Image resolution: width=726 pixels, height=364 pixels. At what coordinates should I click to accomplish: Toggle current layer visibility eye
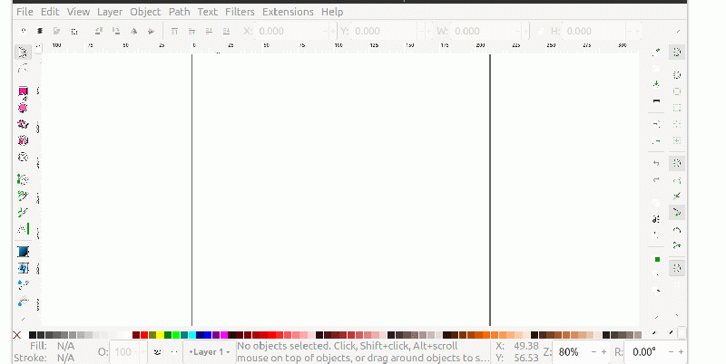157,351
